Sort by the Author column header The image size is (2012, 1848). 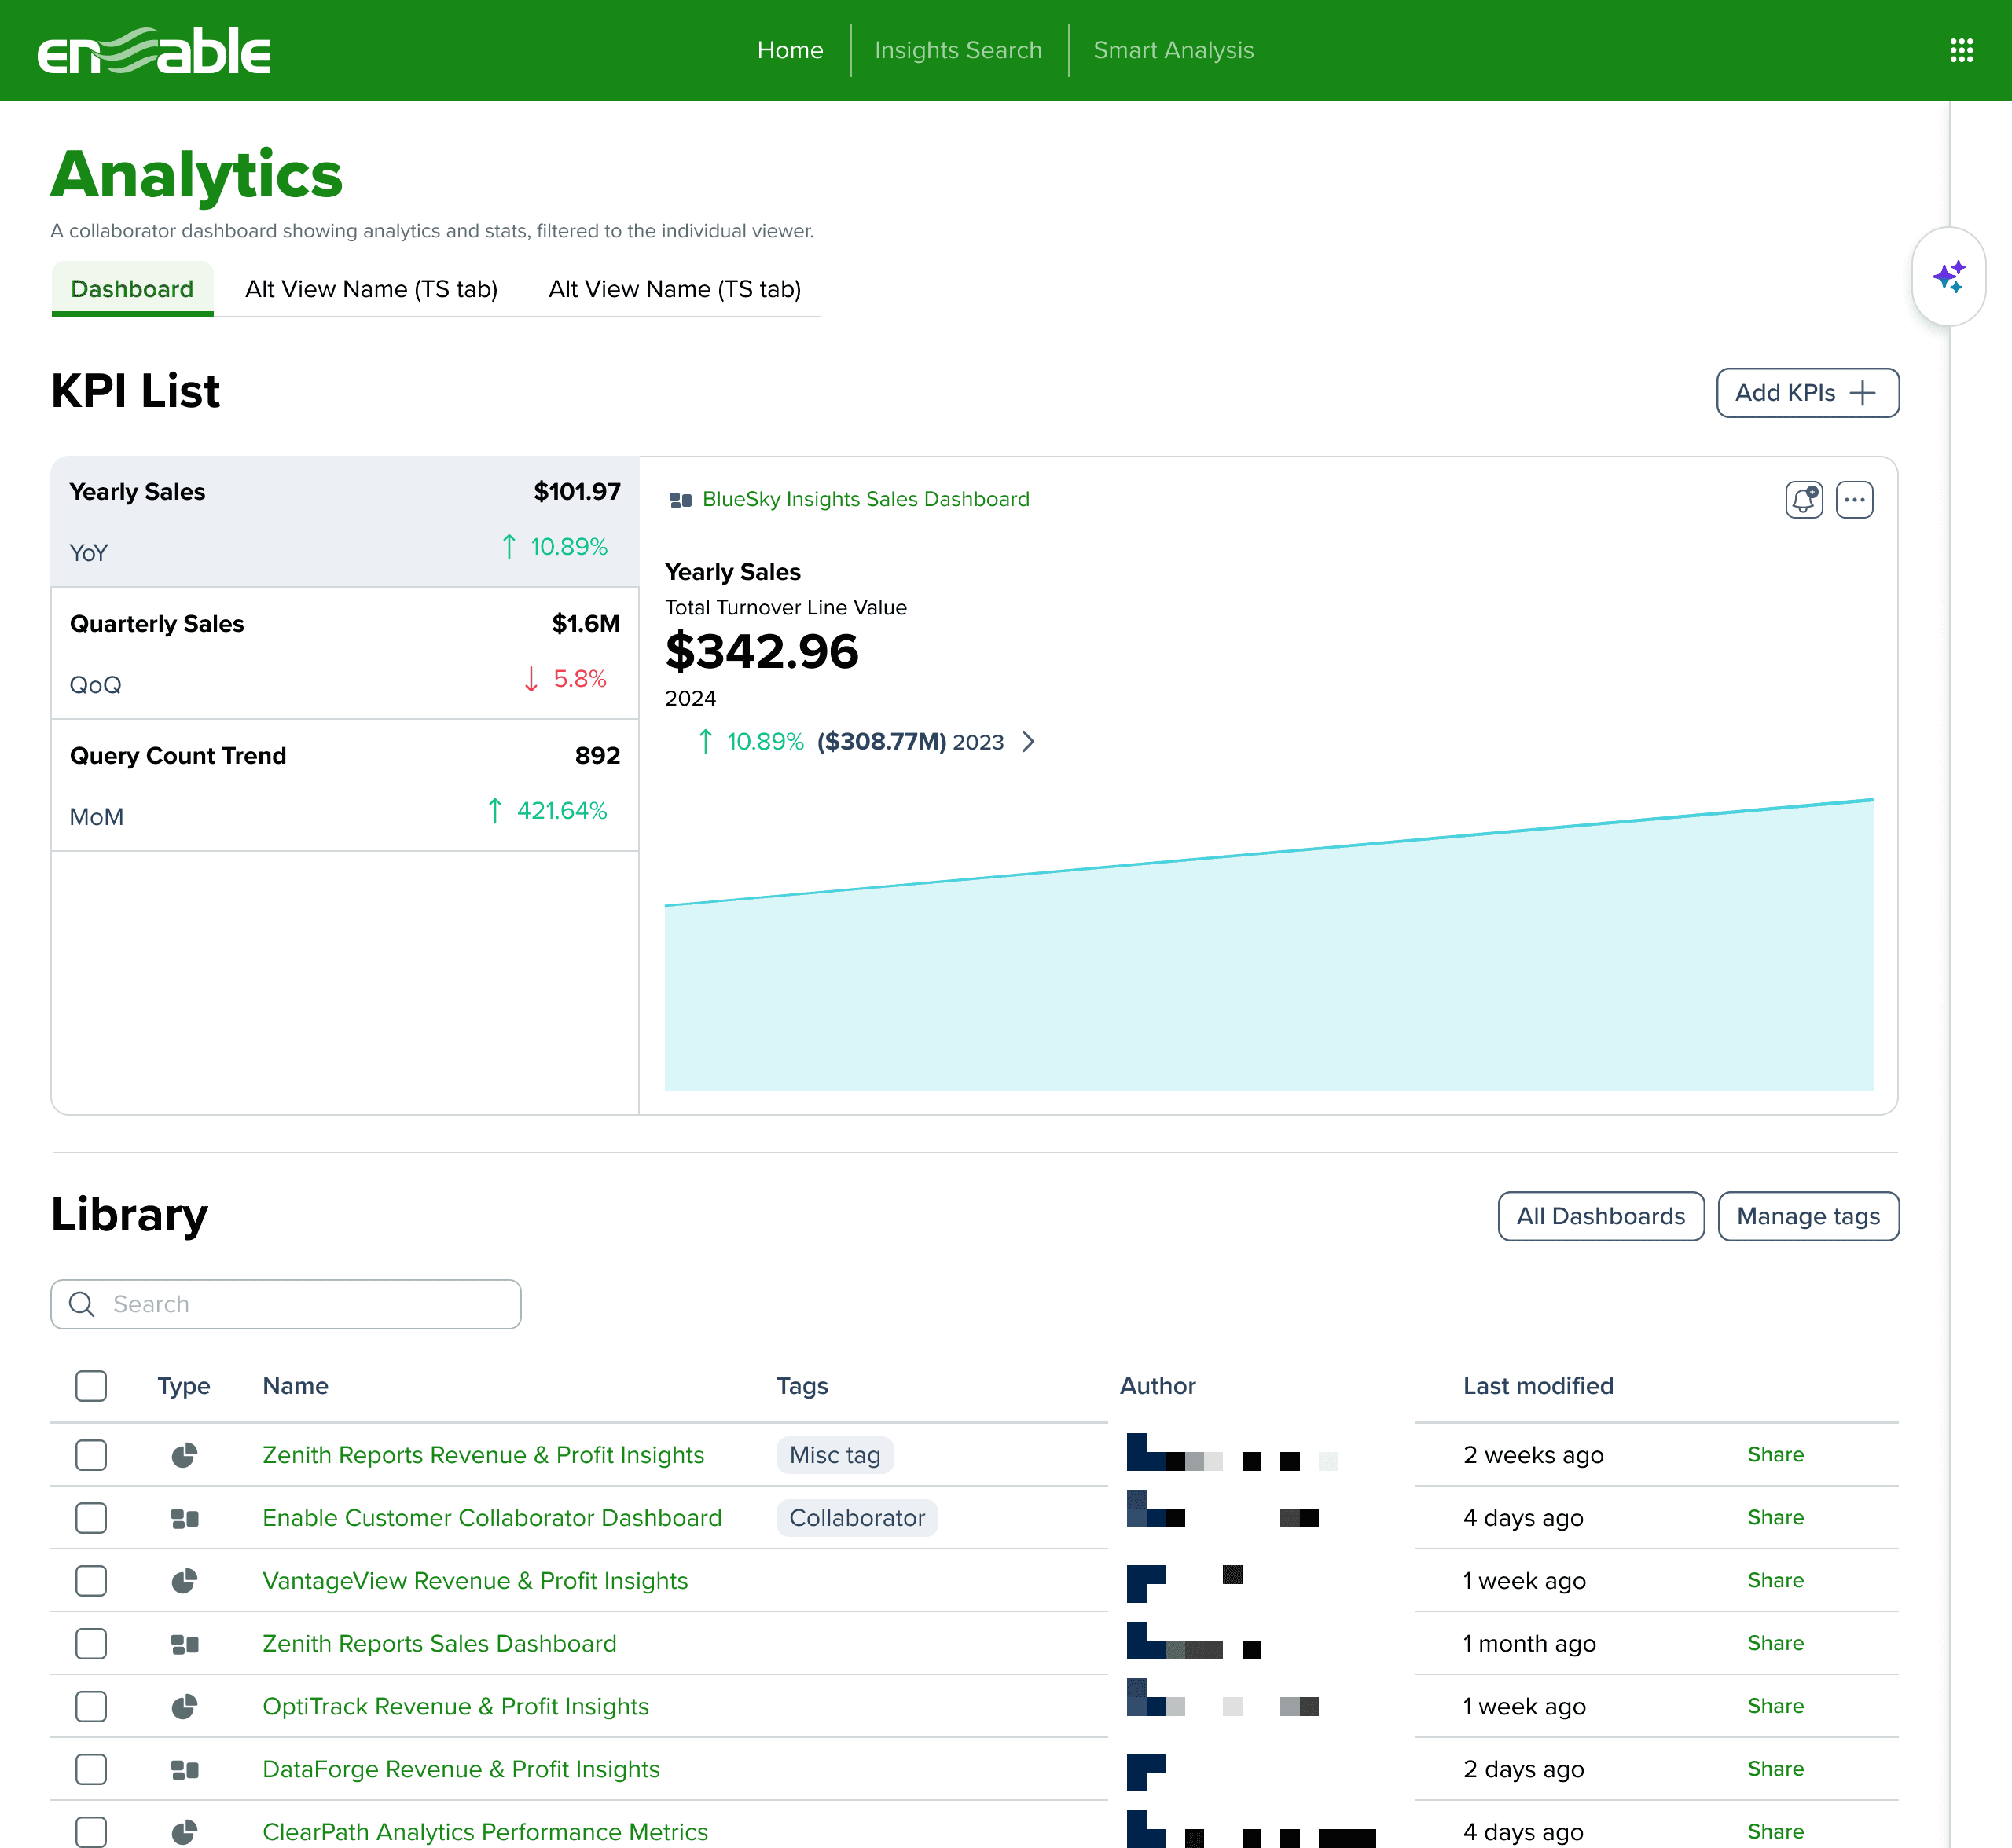1158,1386
